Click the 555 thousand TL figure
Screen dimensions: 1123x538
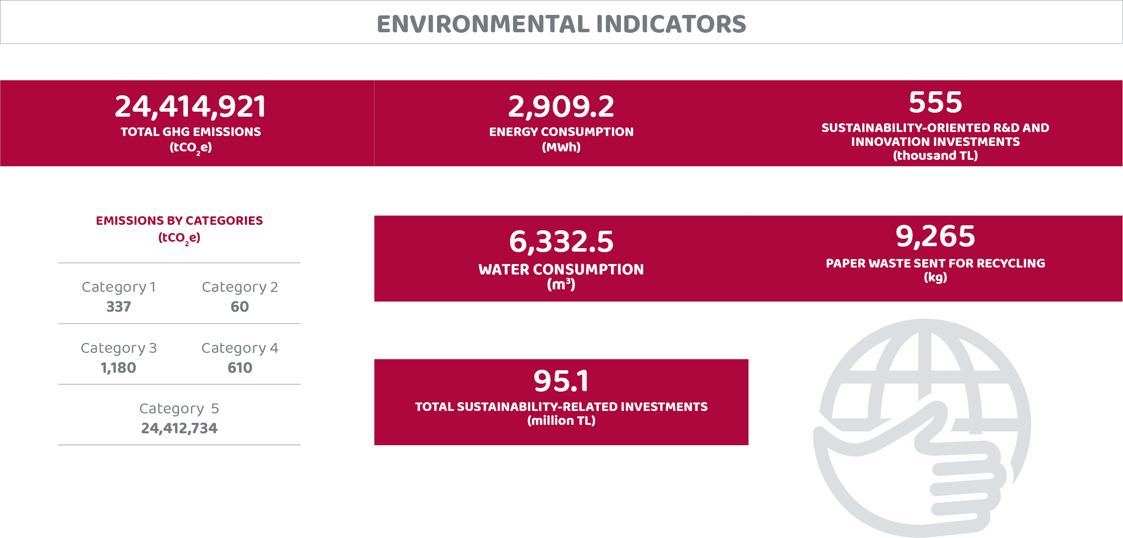coord(935,102)
